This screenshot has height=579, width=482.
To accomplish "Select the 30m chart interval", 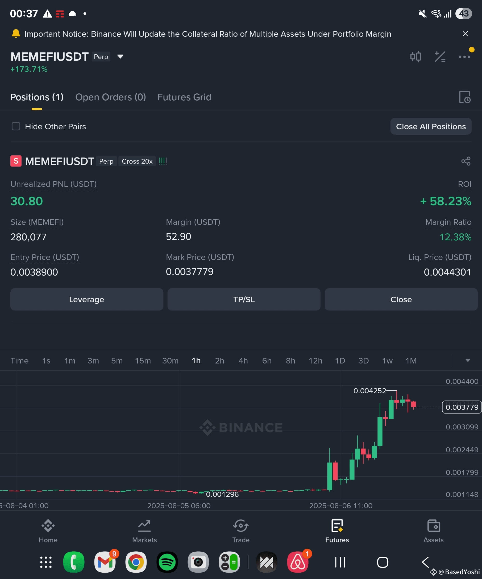I will tap(170, 361).
